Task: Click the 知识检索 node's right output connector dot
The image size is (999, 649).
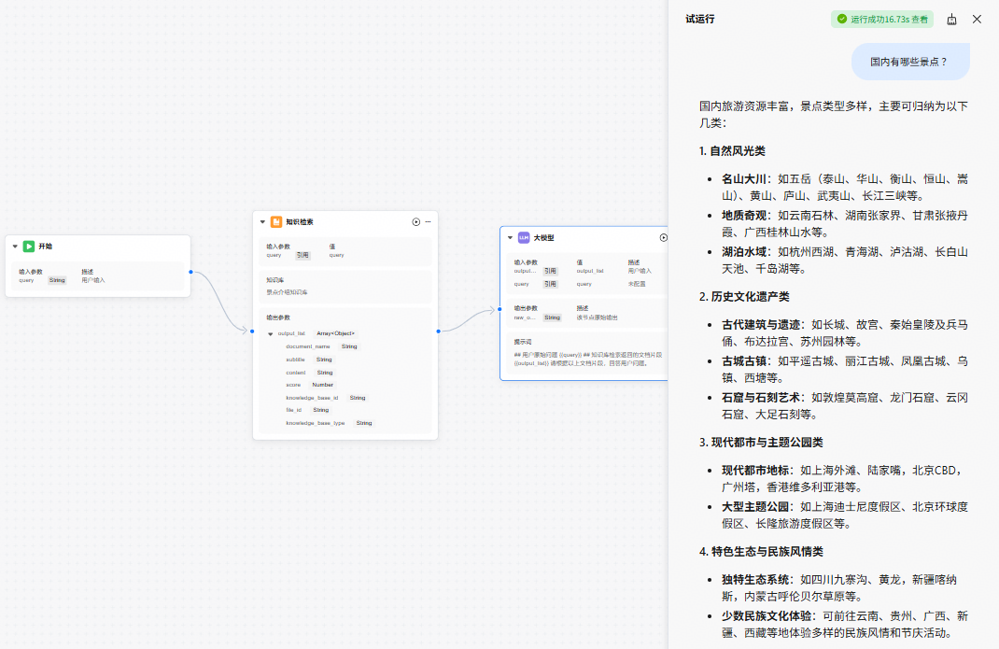Action: pos(438,332)
